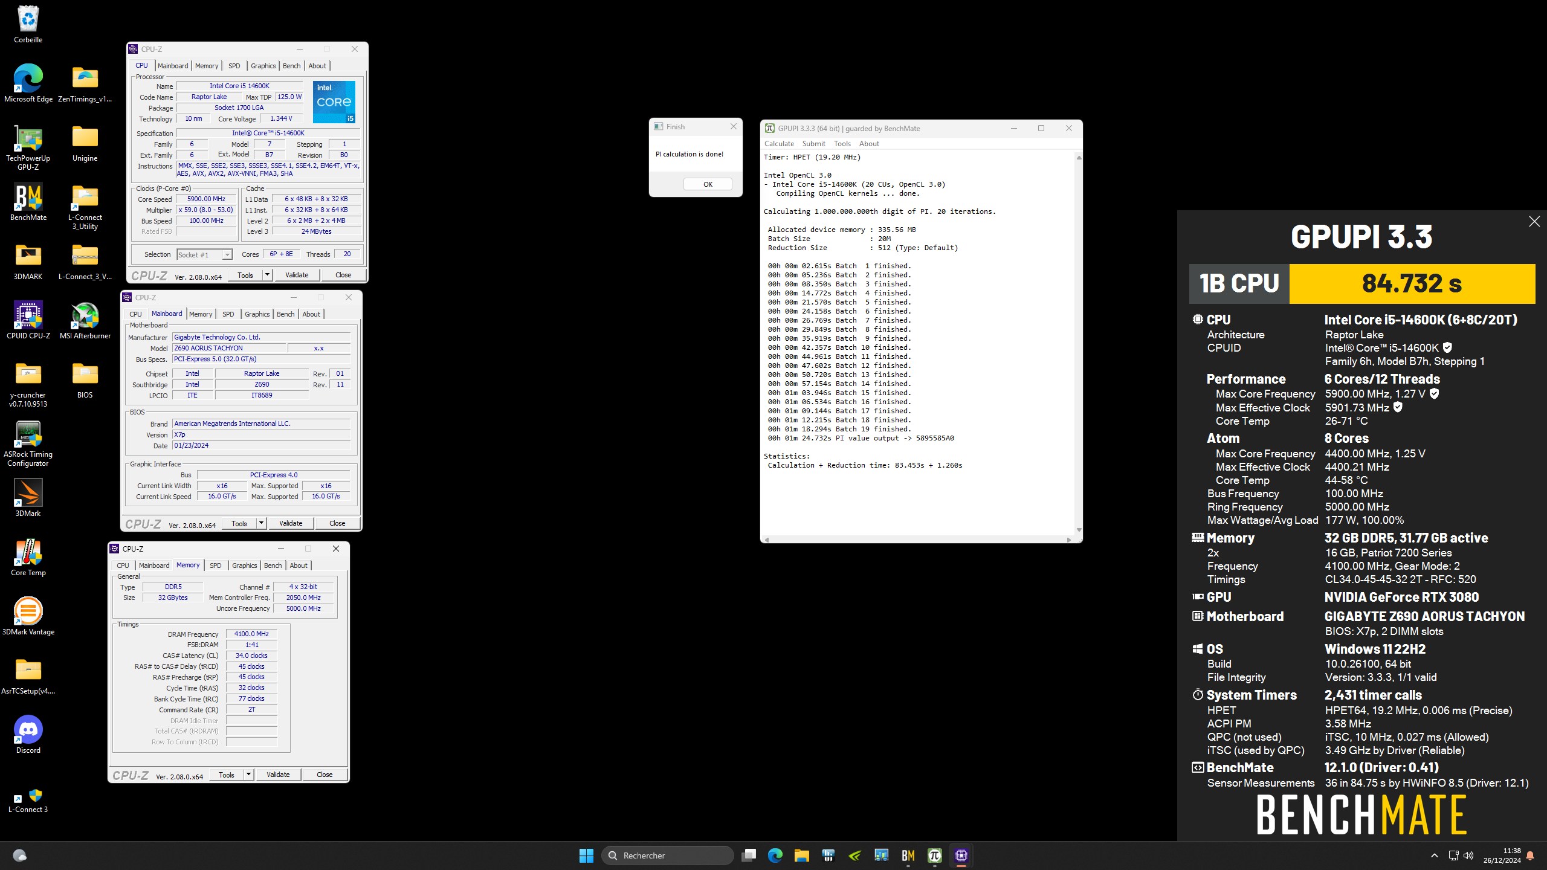Switch to Bench tab in top CPU-Z window

pos(291,66)
